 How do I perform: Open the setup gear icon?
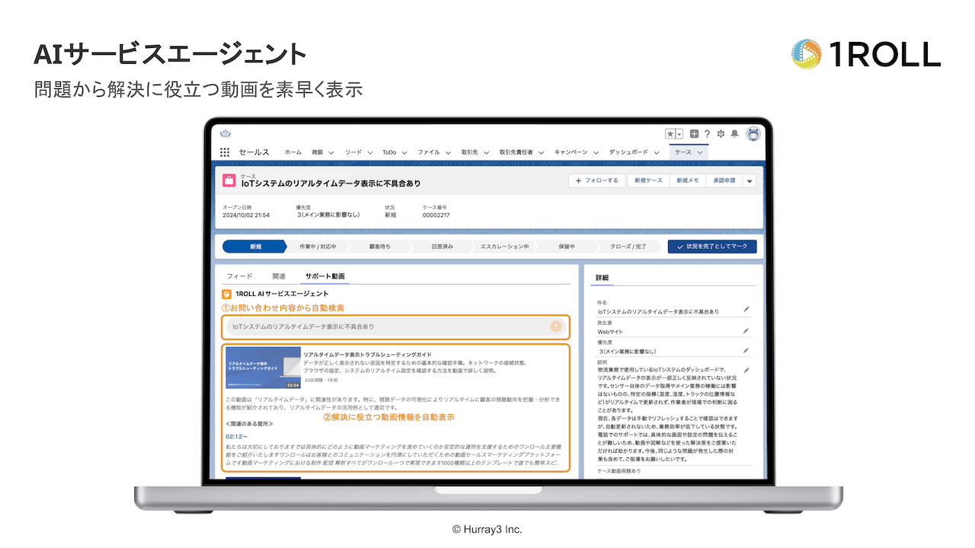(x=721, y=133)
